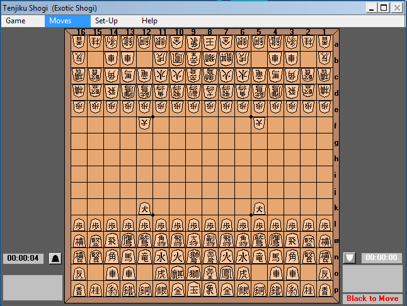
Task: Select Black's pawn 歩 on 9l
Action: (193, 225)
